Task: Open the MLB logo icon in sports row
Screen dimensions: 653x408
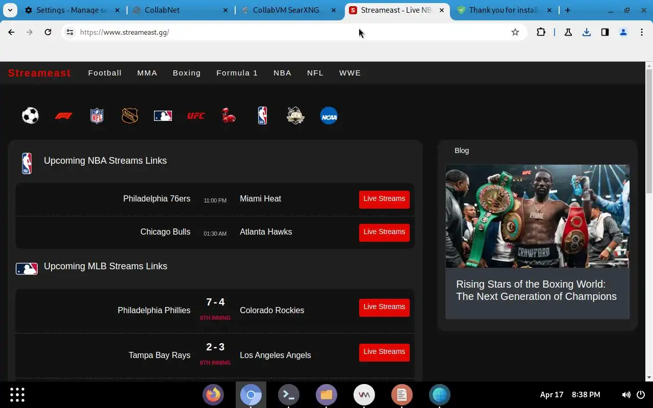Action: coord(163,116)
